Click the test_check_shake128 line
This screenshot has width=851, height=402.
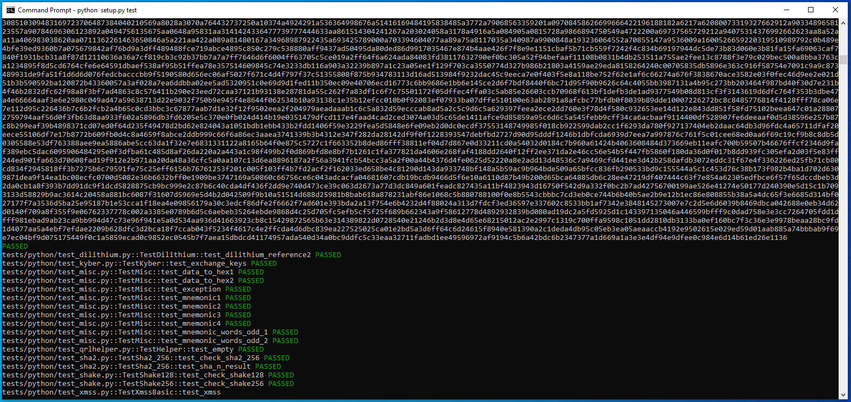point(148,375)
